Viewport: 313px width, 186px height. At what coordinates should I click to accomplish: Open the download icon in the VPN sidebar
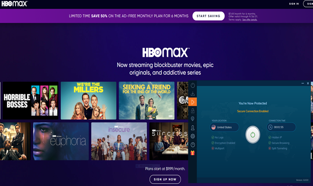(193, 94)
